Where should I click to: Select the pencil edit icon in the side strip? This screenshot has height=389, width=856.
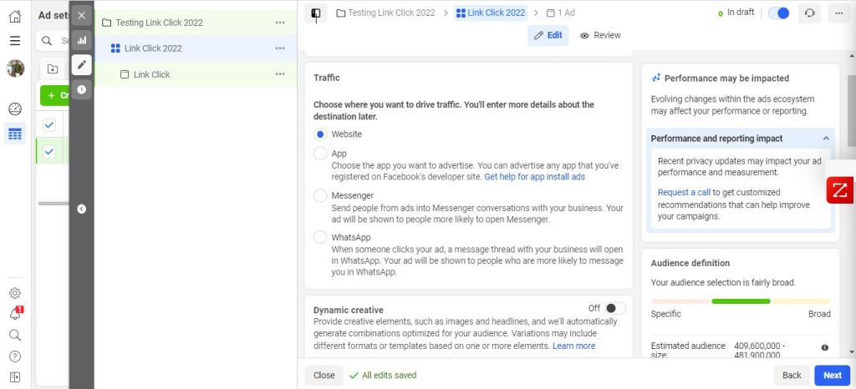[x=81, y=64]
